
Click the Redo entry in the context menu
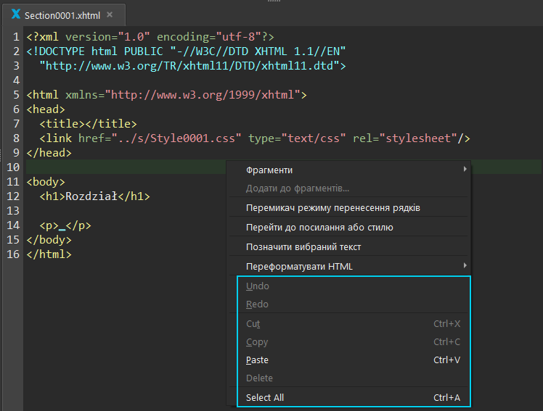(258, 304)
